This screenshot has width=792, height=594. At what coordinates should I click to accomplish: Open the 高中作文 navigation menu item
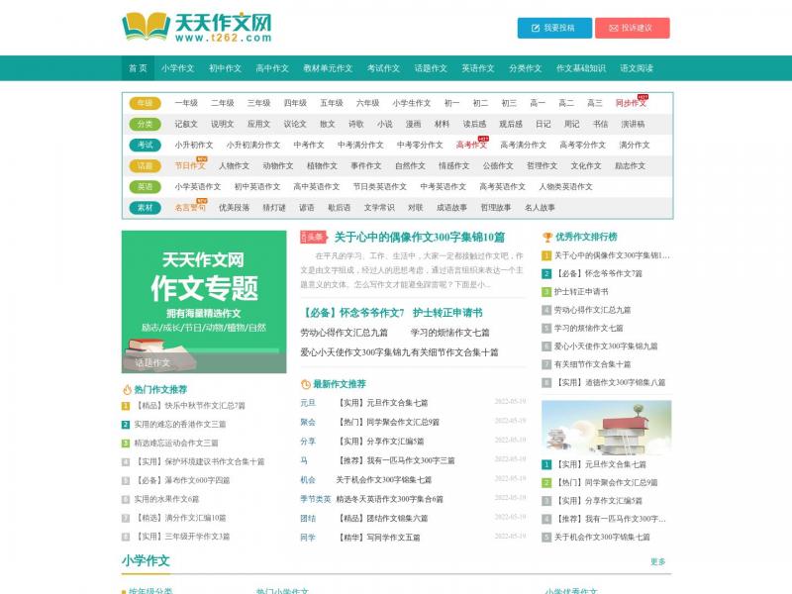tap(272, 68)
